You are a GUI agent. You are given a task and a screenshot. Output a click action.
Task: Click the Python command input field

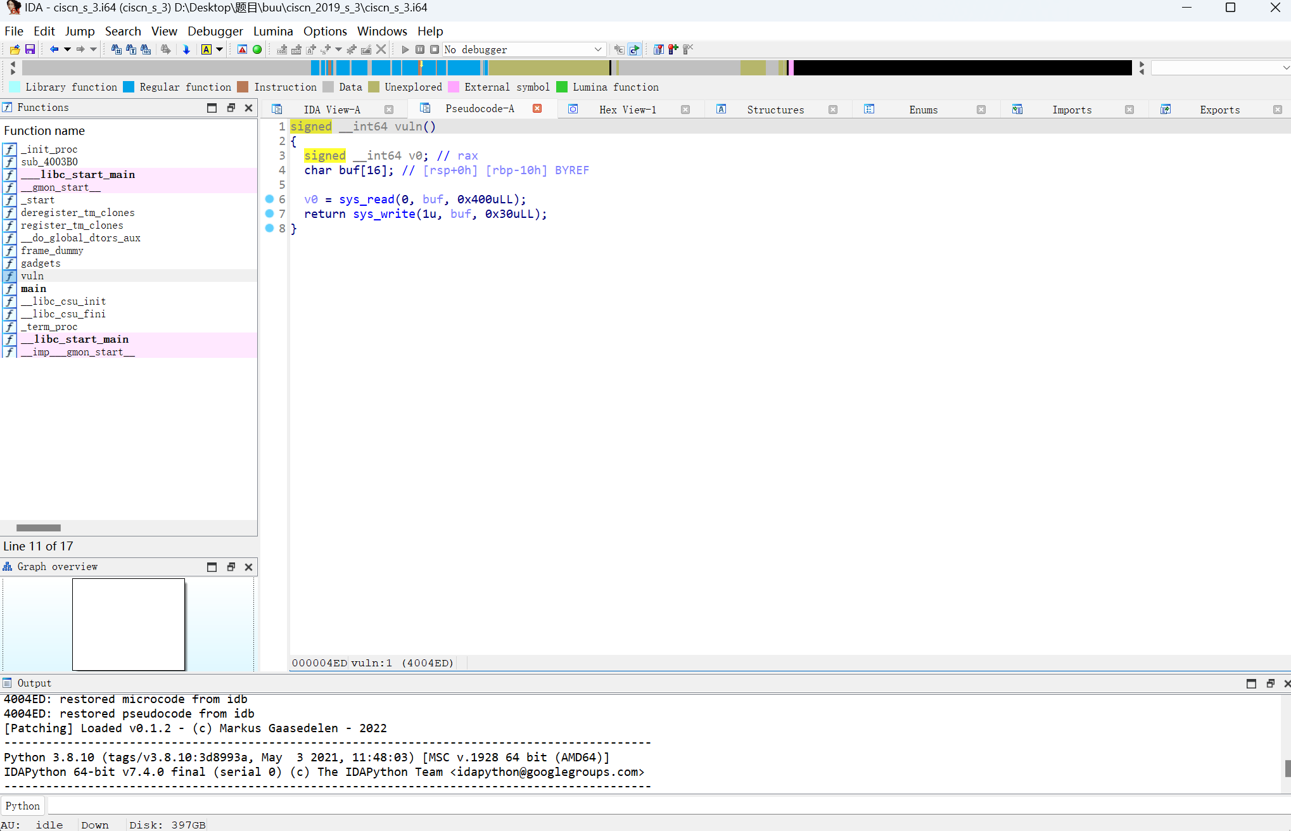[x=669, y=806]
